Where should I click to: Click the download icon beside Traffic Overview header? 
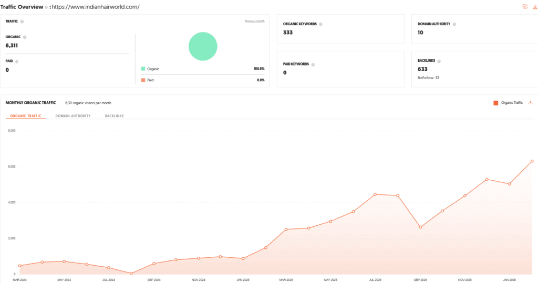535,7
